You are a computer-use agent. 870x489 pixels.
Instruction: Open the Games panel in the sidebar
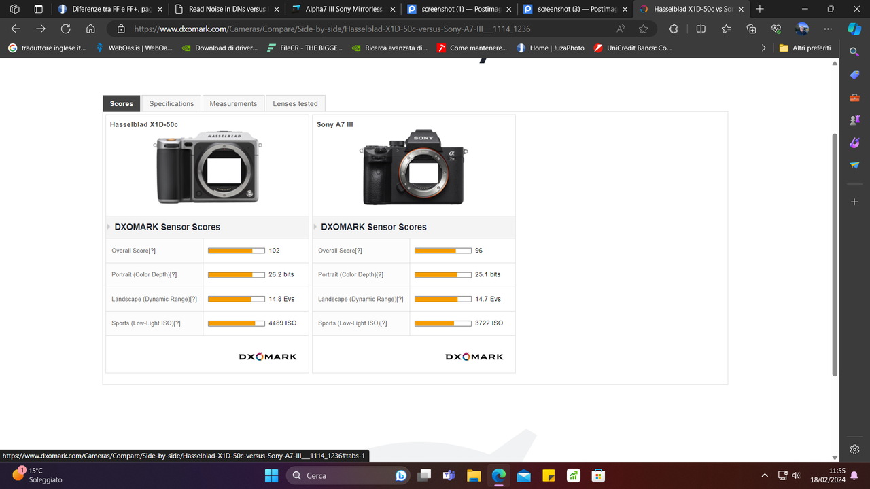[x=854, y=120]
